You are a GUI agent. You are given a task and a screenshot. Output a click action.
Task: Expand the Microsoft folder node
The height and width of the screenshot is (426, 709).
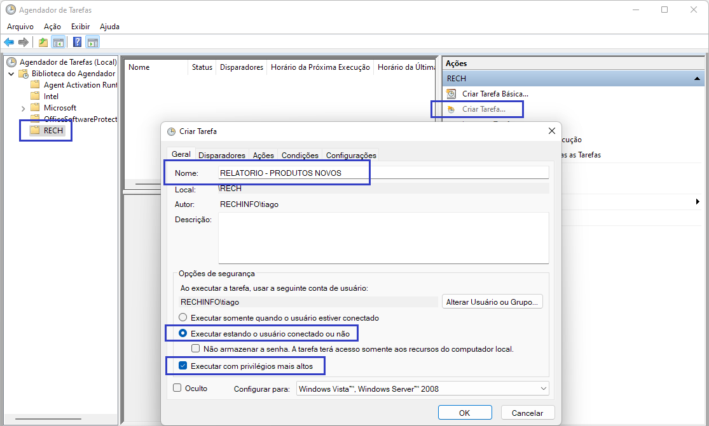point(23,109)
